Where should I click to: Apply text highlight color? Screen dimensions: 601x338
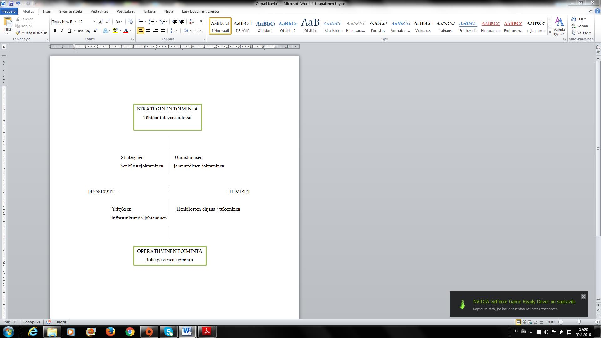(x=115, y=31)
